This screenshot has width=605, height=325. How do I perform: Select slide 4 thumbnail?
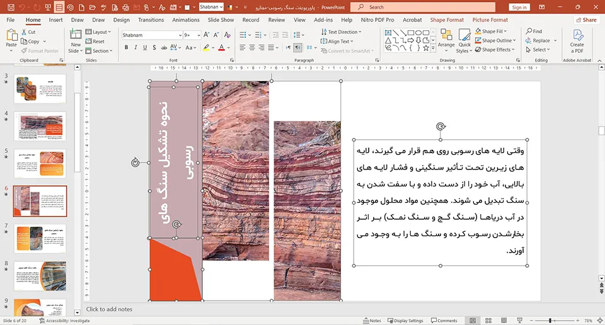[x=40, y=126]
